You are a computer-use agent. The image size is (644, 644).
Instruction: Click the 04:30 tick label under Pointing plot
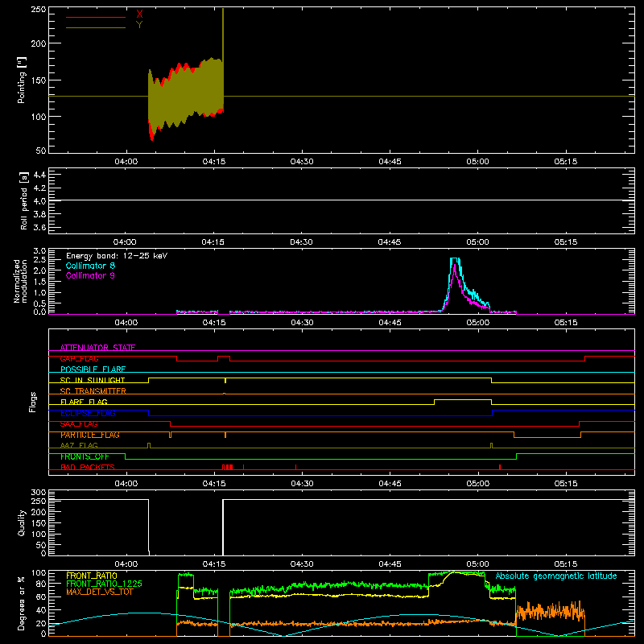[x=302, y=162]
